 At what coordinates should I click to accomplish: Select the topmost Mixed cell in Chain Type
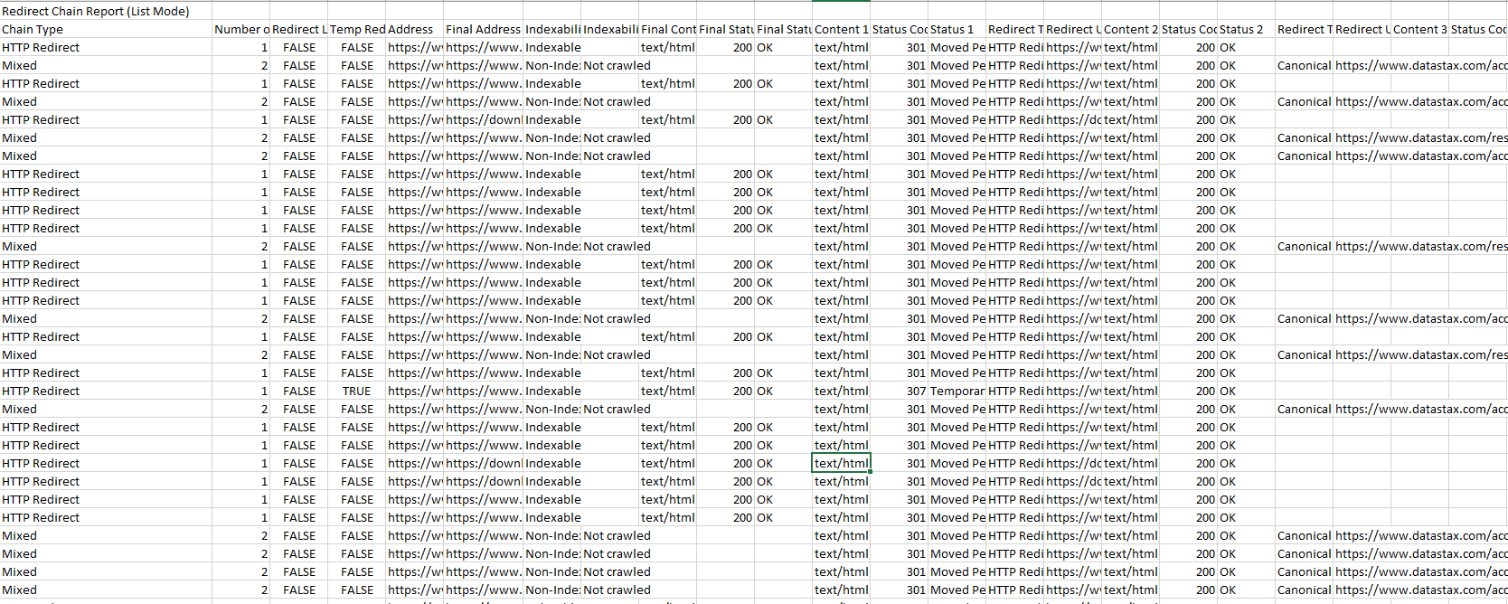[x=106, y=65]
